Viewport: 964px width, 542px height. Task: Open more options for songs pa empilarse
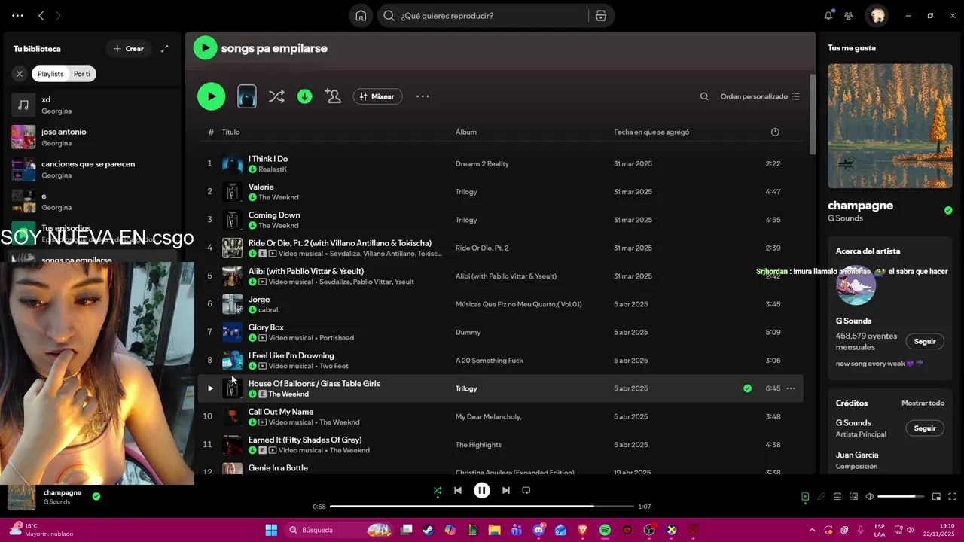click(423, 96)
